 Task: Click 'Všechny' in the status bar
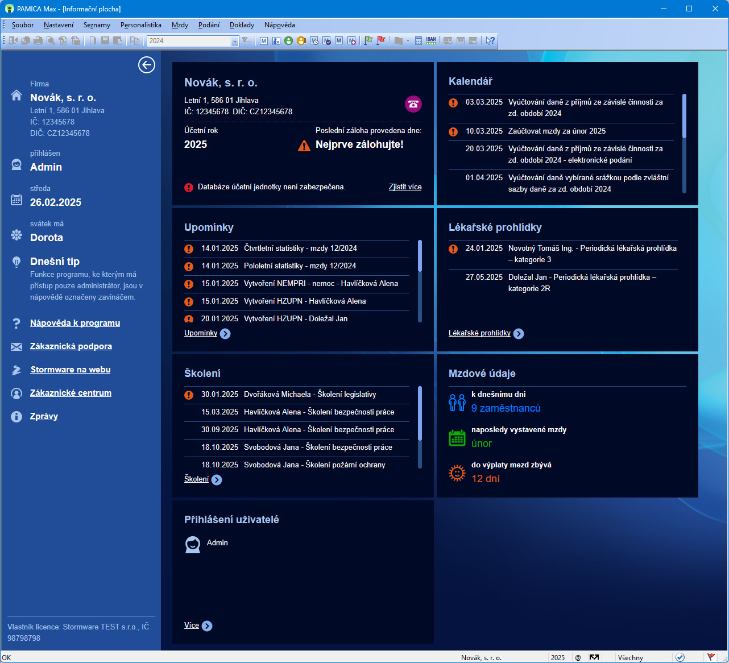[631, 658]
